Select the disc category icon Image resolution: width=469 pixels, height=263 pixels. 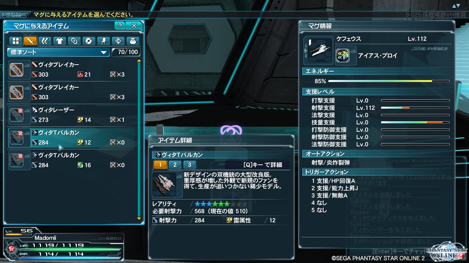point(89,41)
